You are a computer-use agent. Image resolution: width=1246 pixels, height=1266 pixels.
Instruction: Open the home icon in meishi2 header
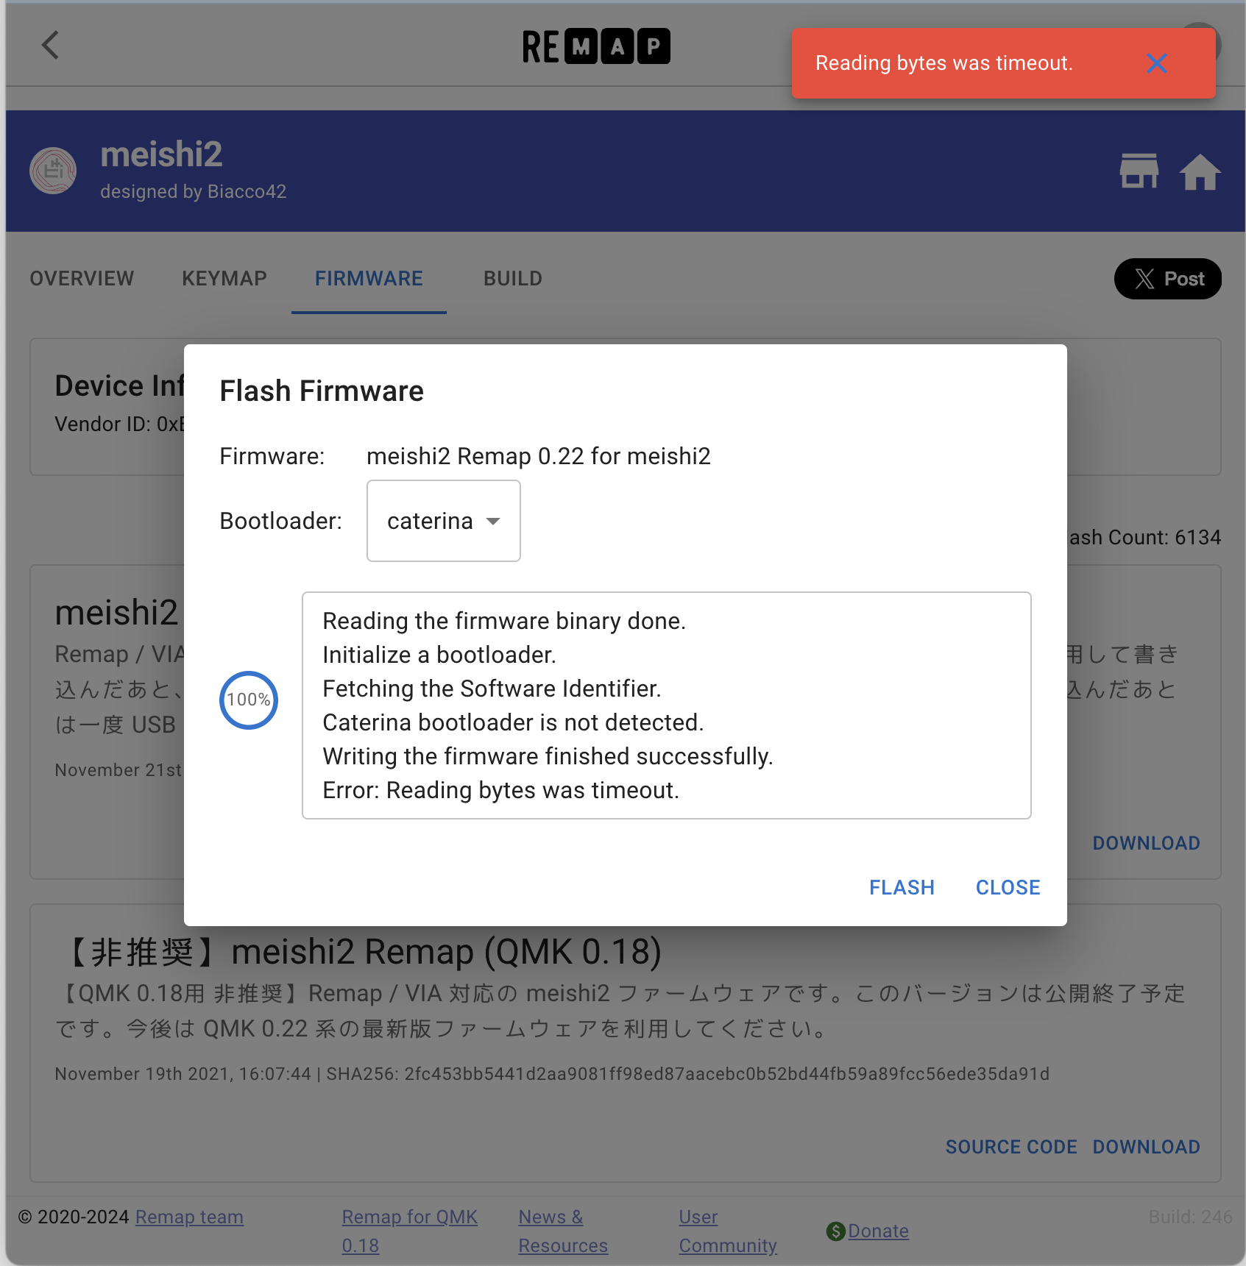(x=1200, y=171)
